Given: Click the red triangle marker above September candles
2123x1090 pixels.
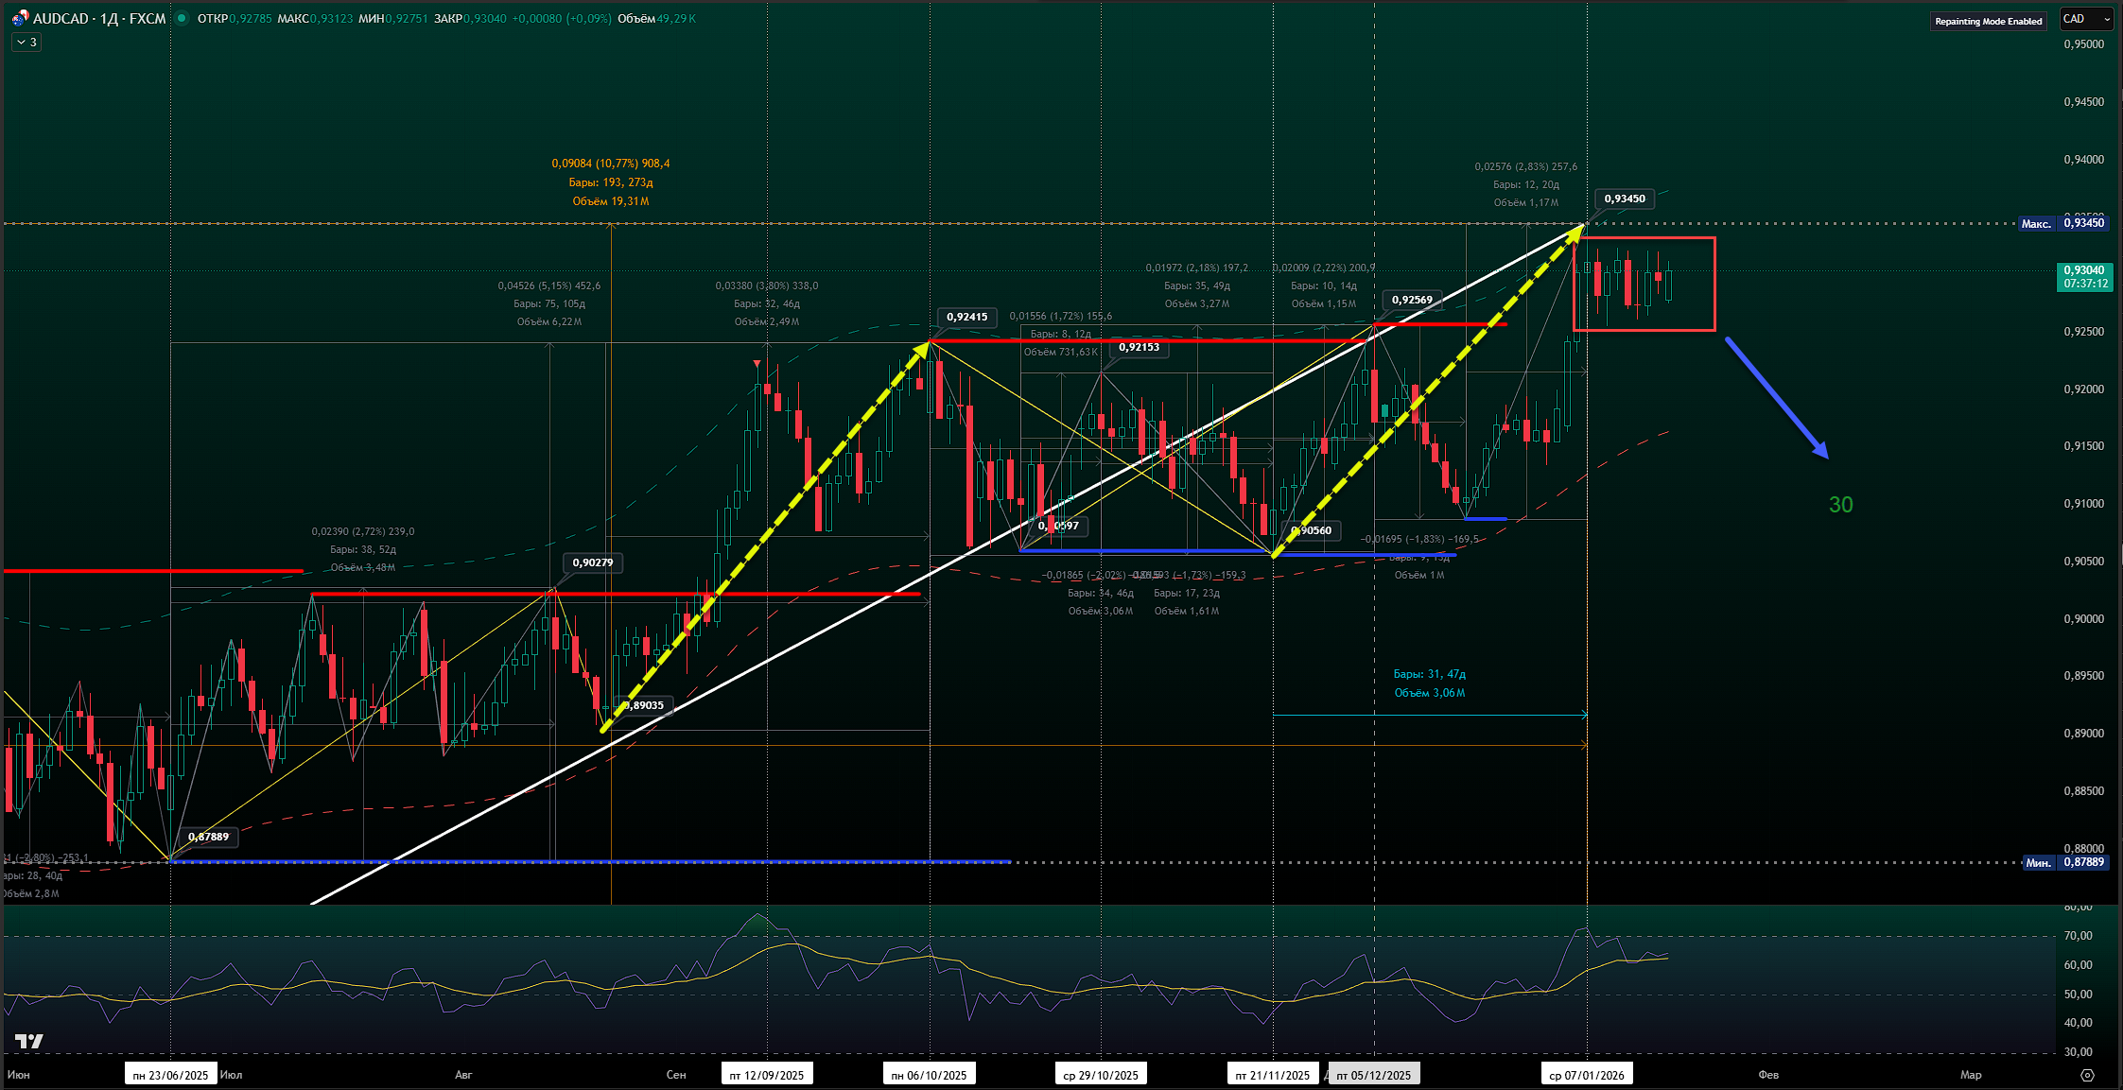Looking at the screenshot, I should (757, 364).
